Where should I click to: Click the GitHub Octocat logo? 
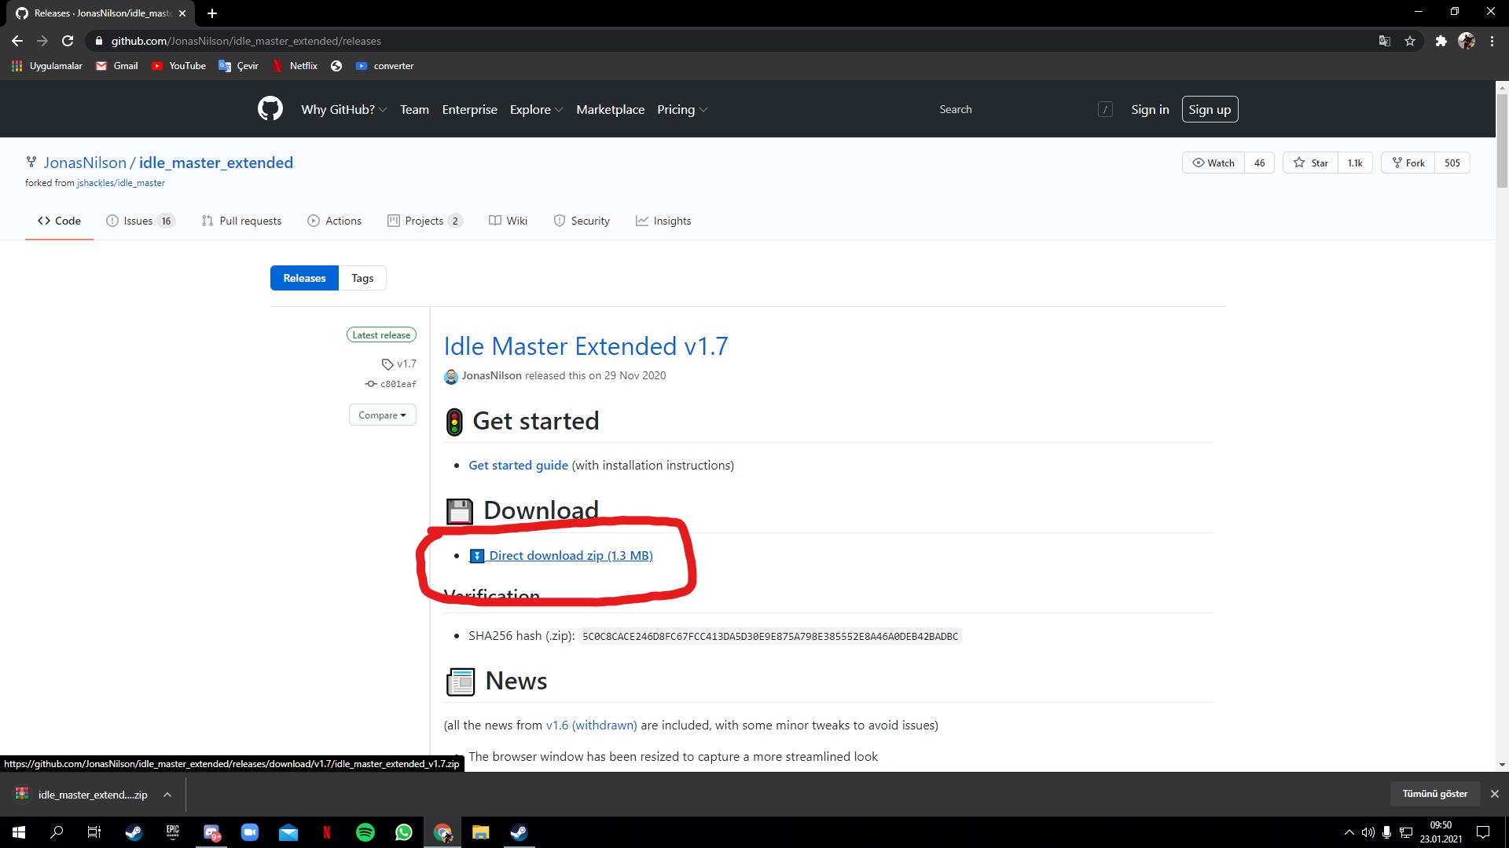click(x=270, y=109)
